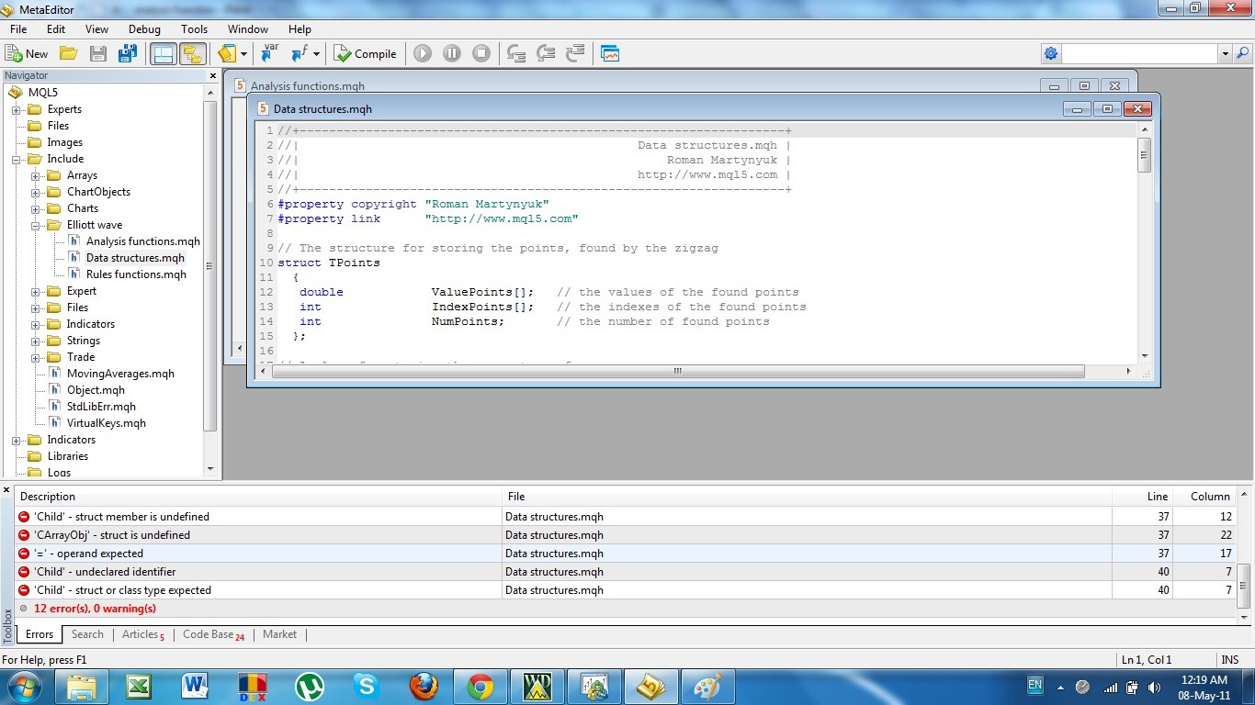Screen dimensions: 1255x705
Task: Start debugging with the play button
Action: tap(423, 54)
